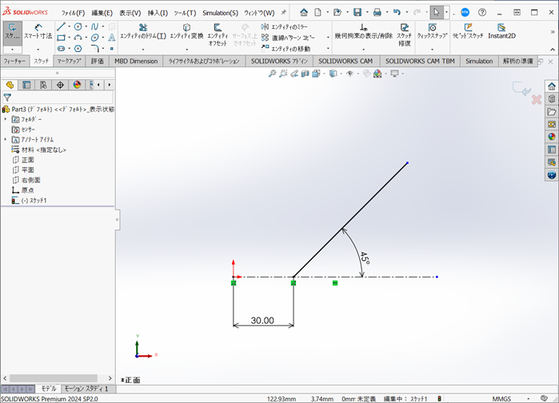The height and width of the screenshot is (403, 559).
Task: Toggle the Instant2D mode
Action: click(x=501, y=32)
